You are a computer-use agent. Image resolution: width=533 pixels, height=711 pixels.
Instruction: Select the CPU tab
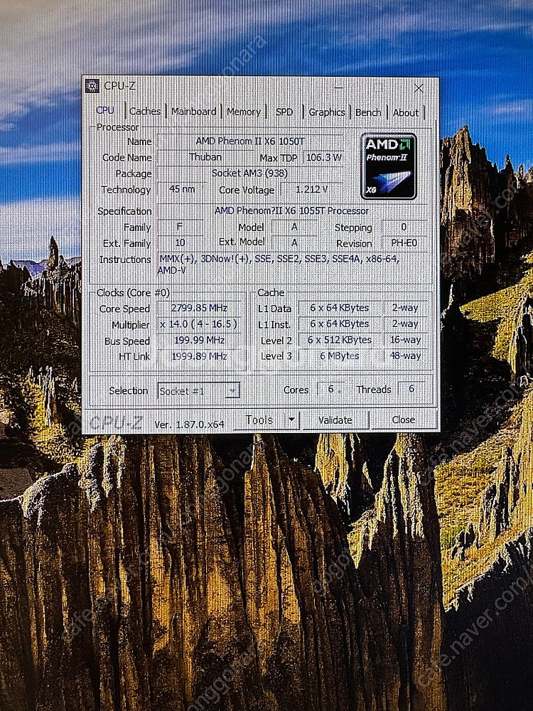tap(105, 110)
